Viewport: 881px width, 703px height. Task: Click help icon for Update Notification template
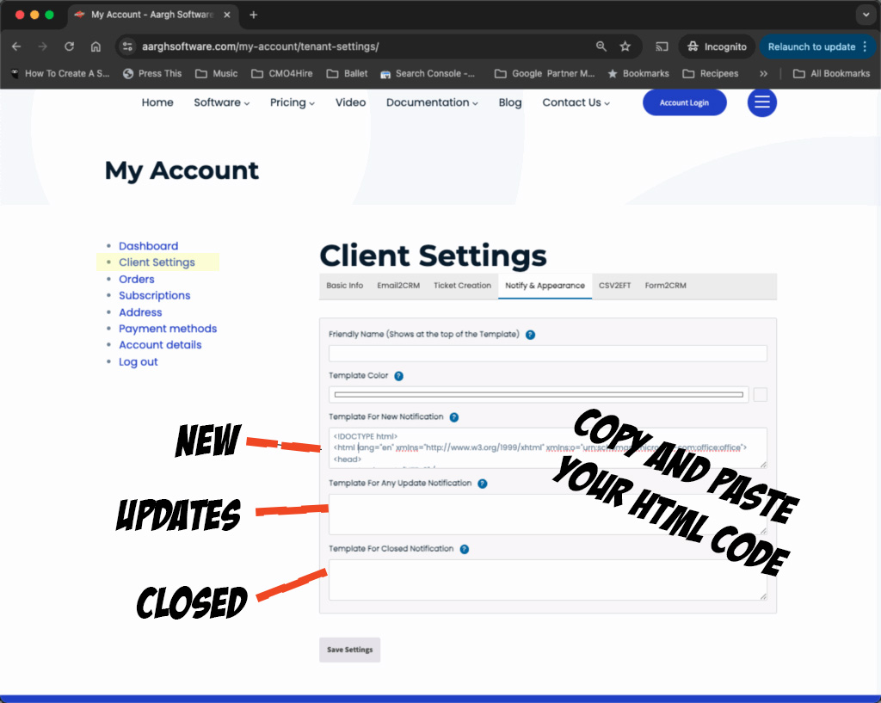[482, 484]
